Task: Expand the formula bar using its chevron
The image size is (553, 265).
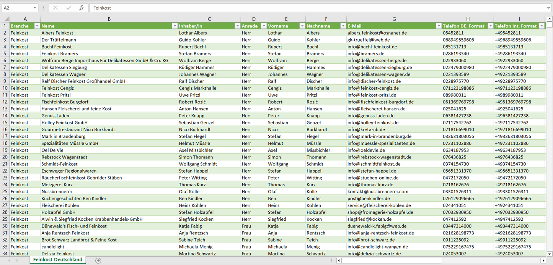Action: 549,8
